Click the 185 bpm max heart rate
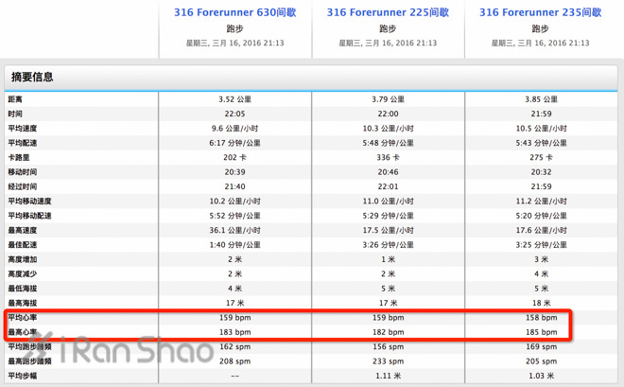 541,332
